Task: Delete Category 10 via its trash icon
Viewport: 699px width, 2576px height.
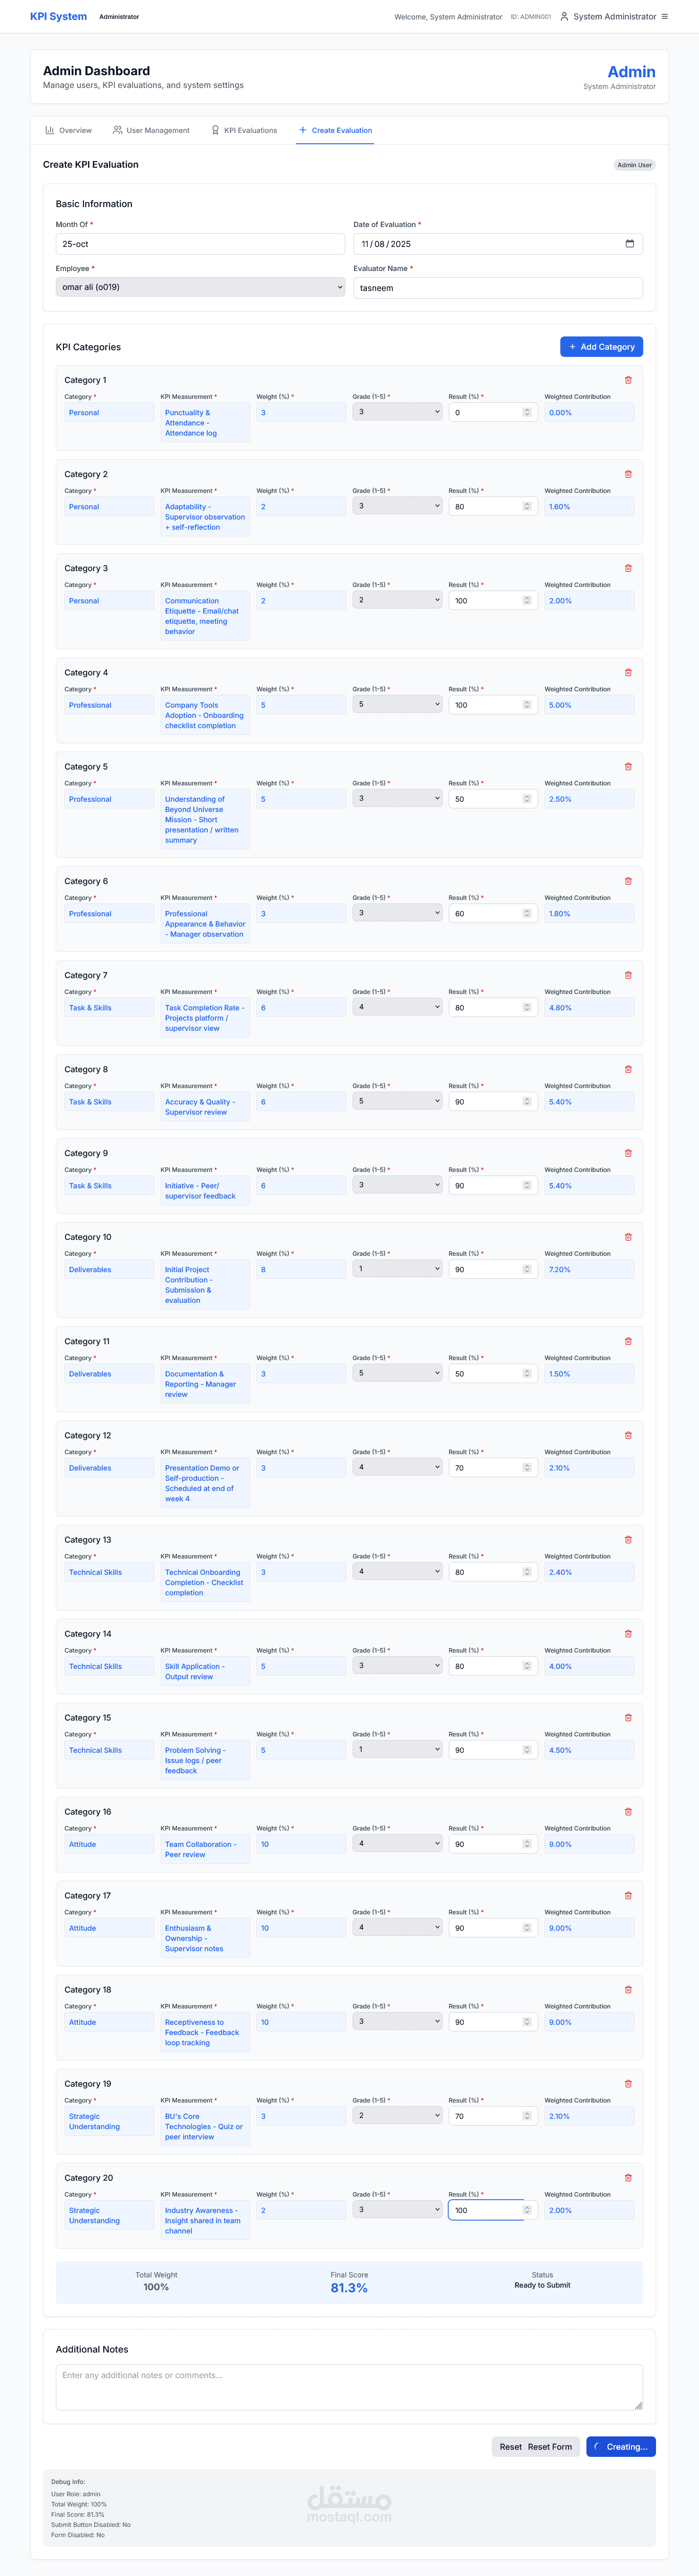Action: (x=628, y=1237)
